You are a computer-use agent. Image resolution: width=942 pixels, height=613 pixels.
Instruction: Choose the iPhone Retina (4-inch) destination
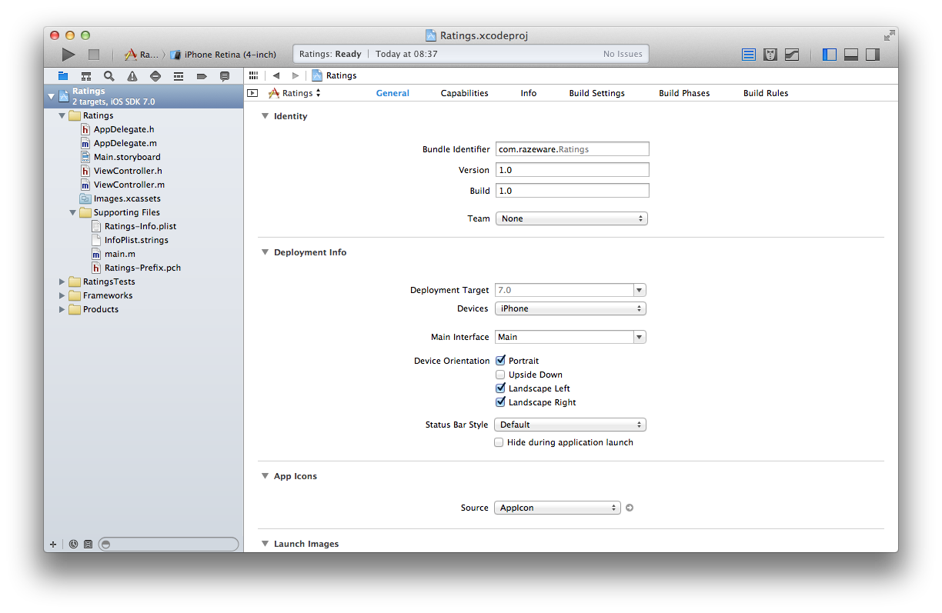click(x=223, y=55)
